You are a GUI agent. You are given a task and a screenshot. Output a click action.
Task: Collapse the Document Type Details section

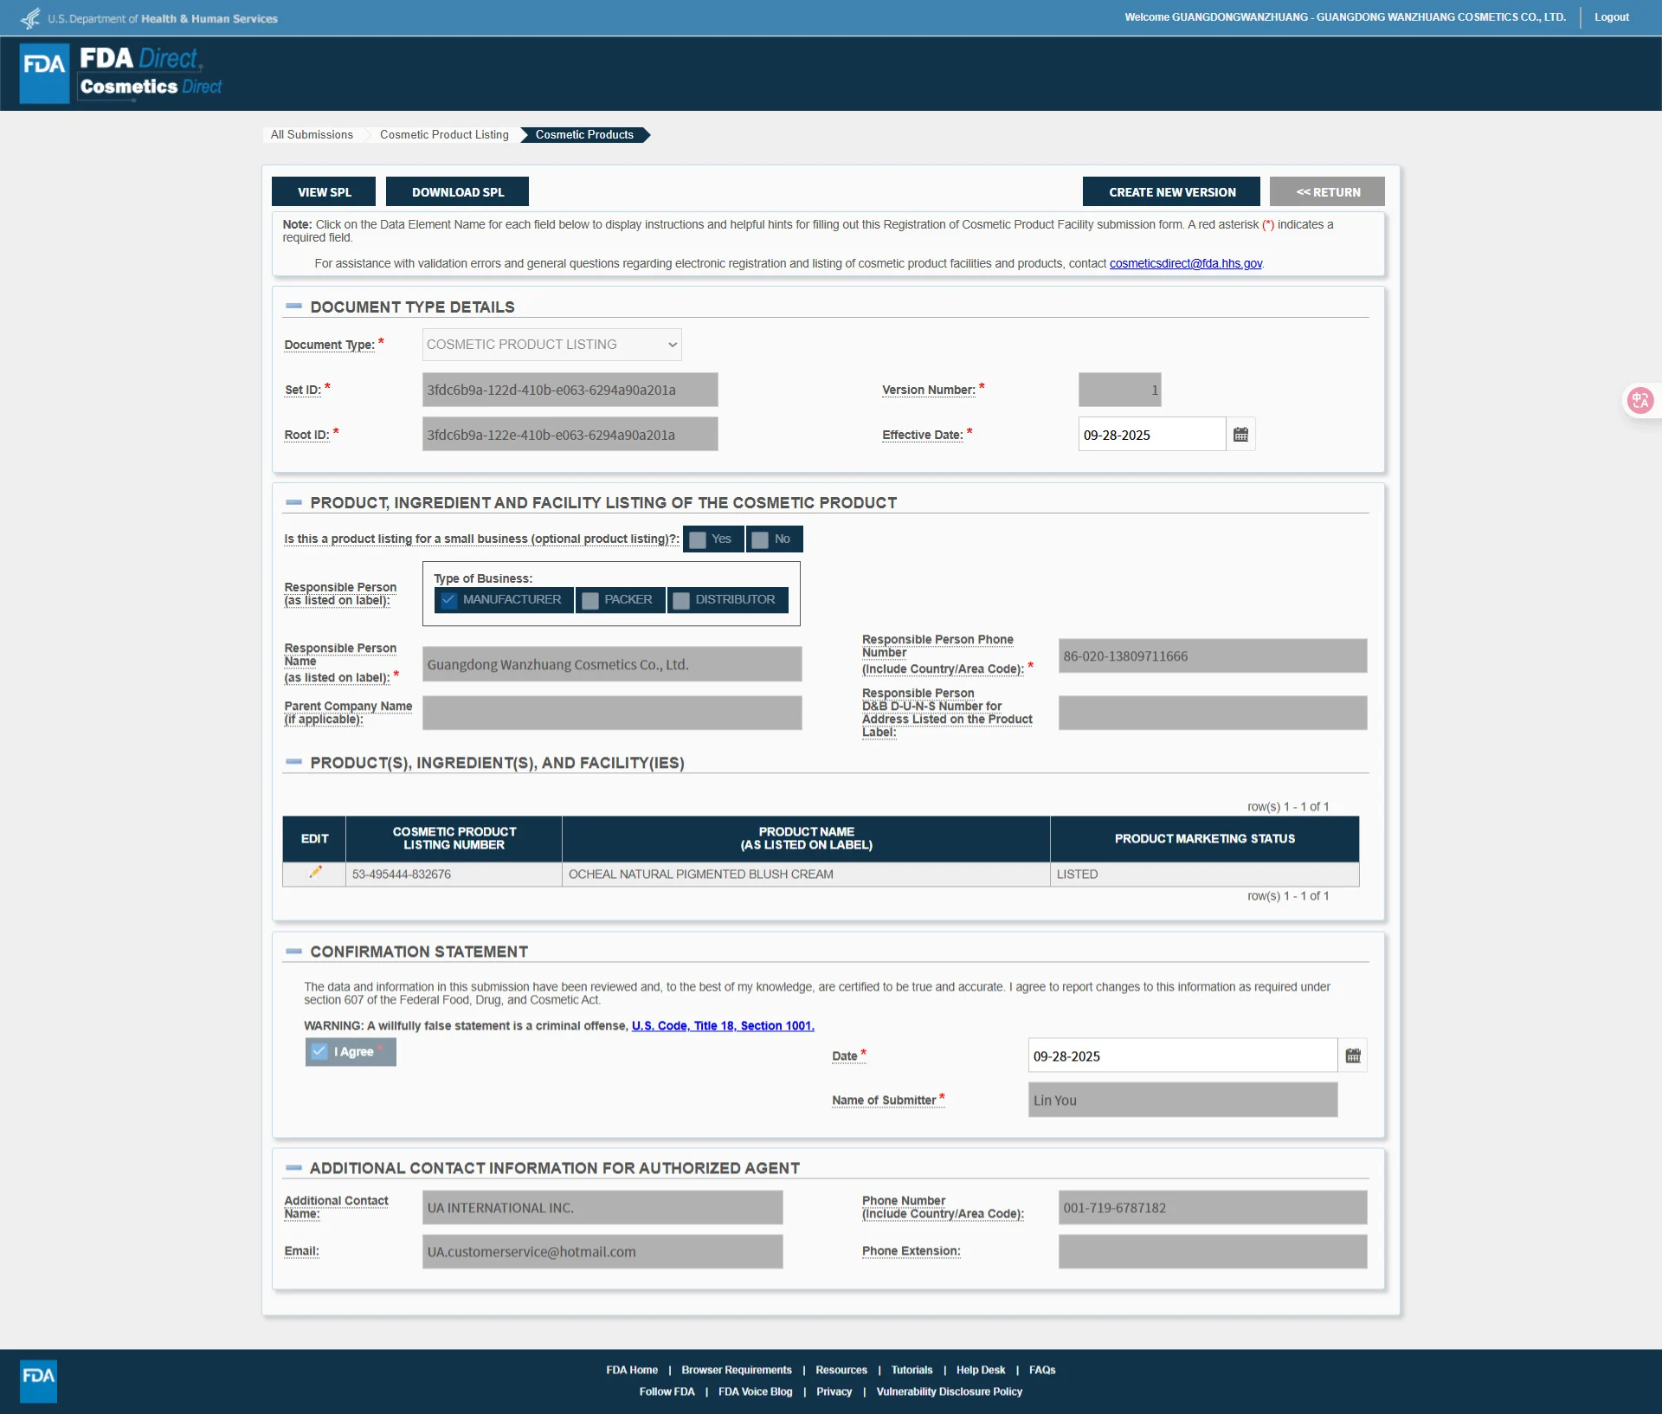click(x=293, y=307)
